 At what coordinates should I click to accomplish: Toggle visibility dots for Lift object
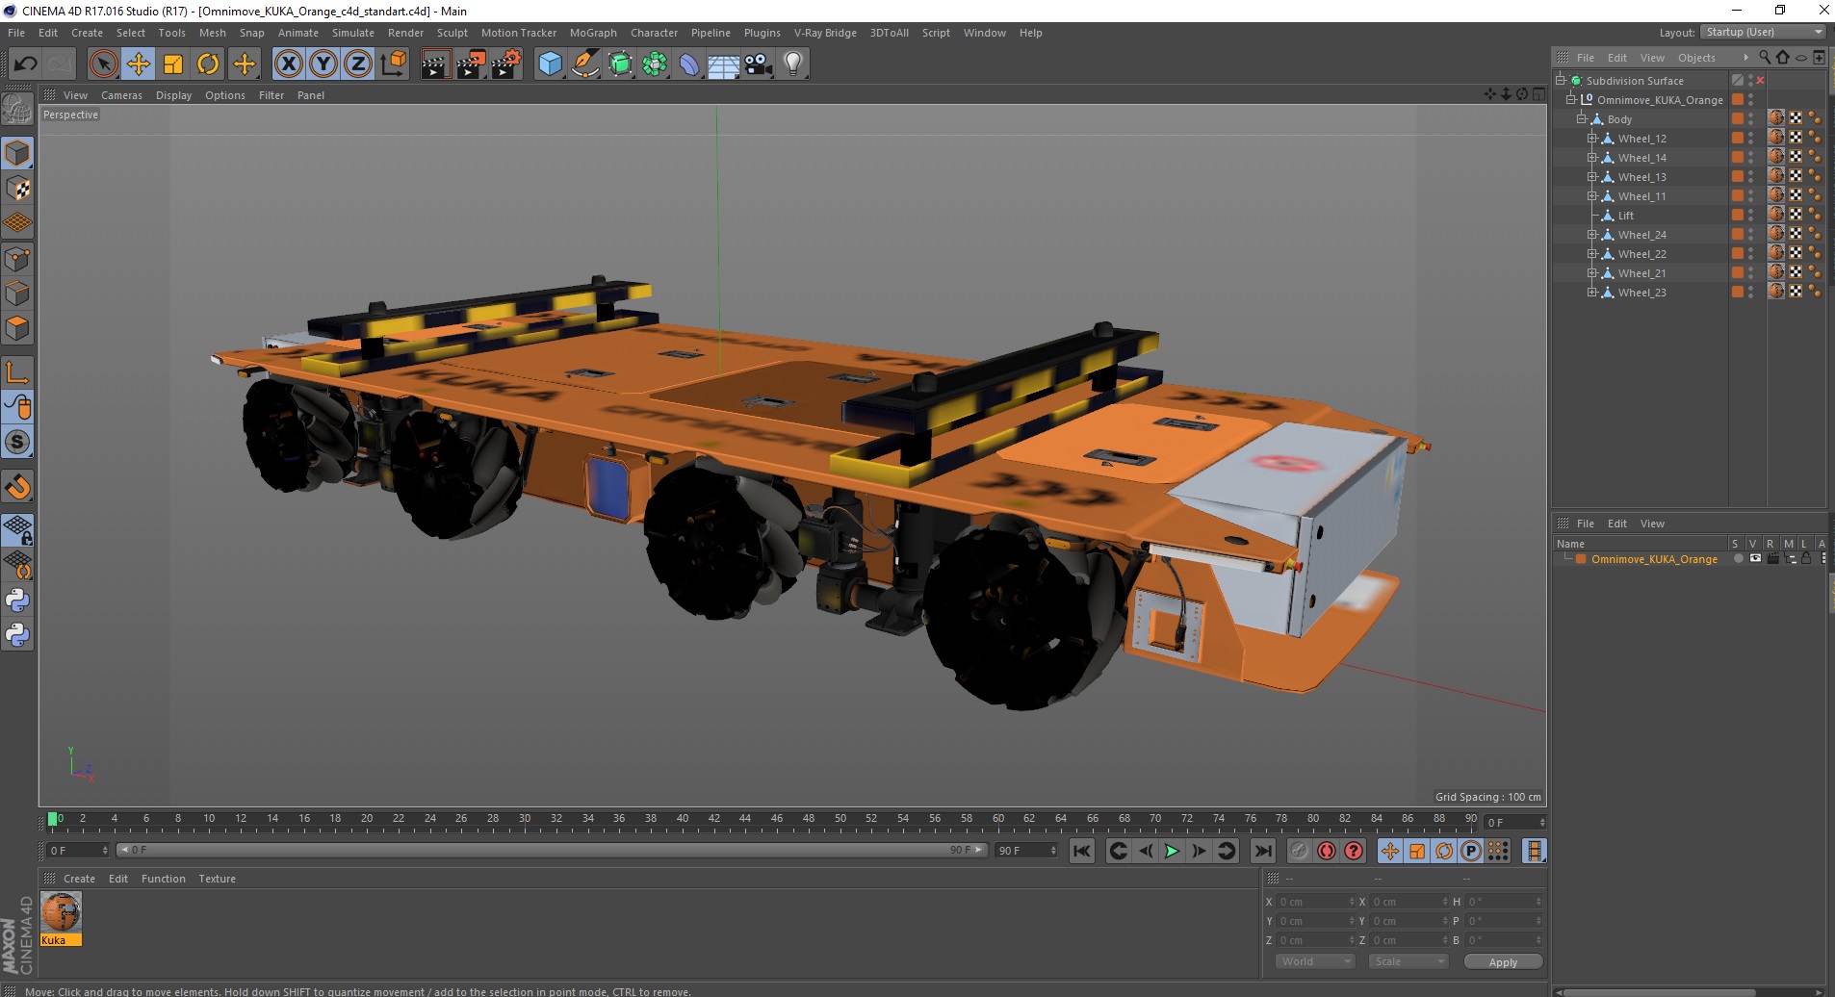1751,215
